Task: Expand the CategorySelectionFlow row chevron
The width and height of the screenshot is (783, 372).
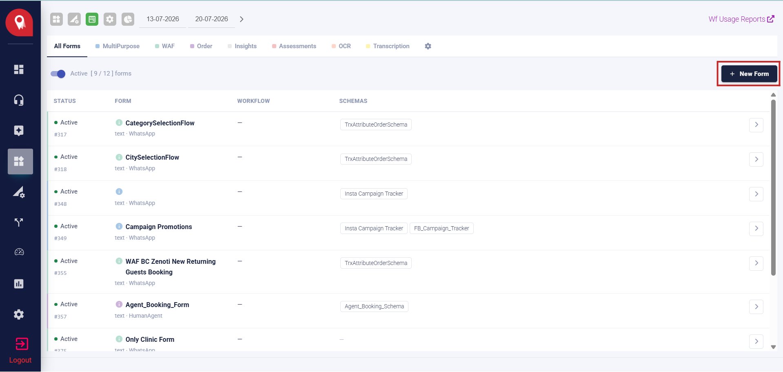Action: point(756,125)
